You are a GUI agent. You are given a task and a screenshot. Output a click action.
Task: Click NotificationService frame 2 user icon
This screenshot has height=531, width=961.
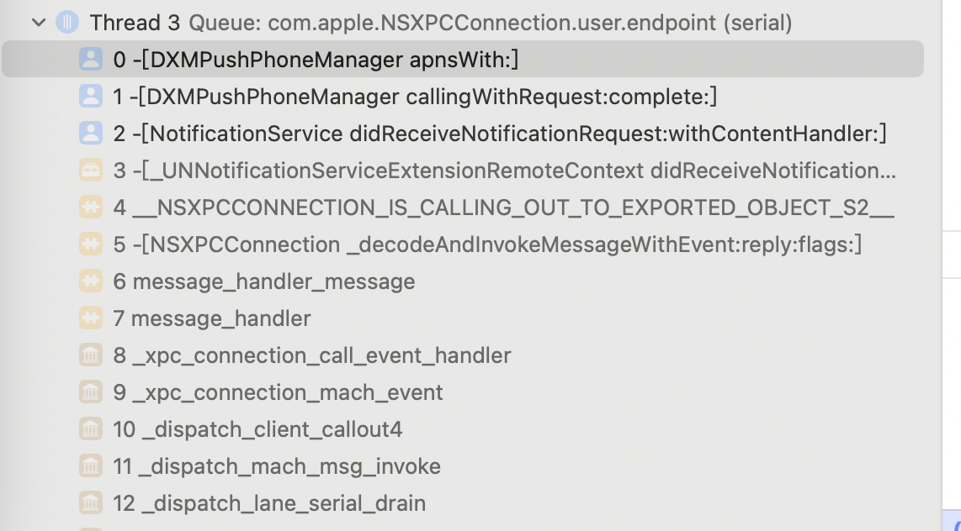pos(90,134)
